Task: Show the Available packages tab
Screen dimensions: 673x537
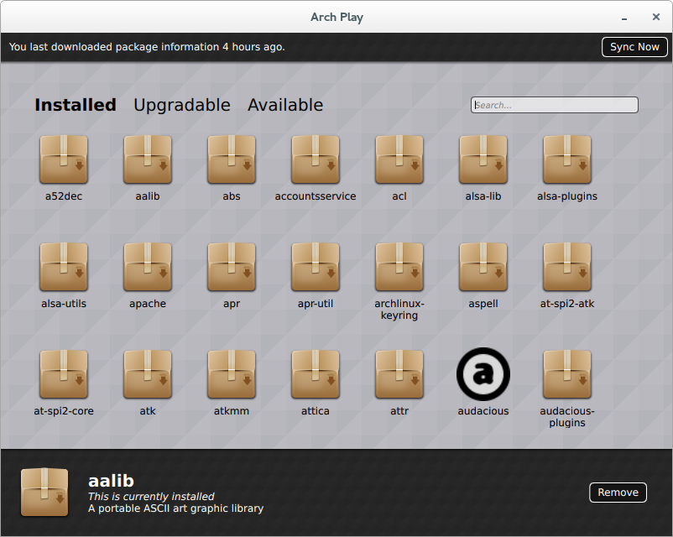Action: [285, 105]
